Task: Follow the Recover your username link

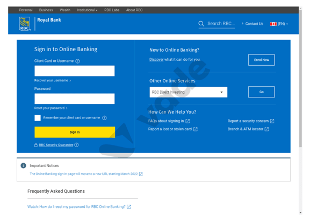Action: click(52, 80)
